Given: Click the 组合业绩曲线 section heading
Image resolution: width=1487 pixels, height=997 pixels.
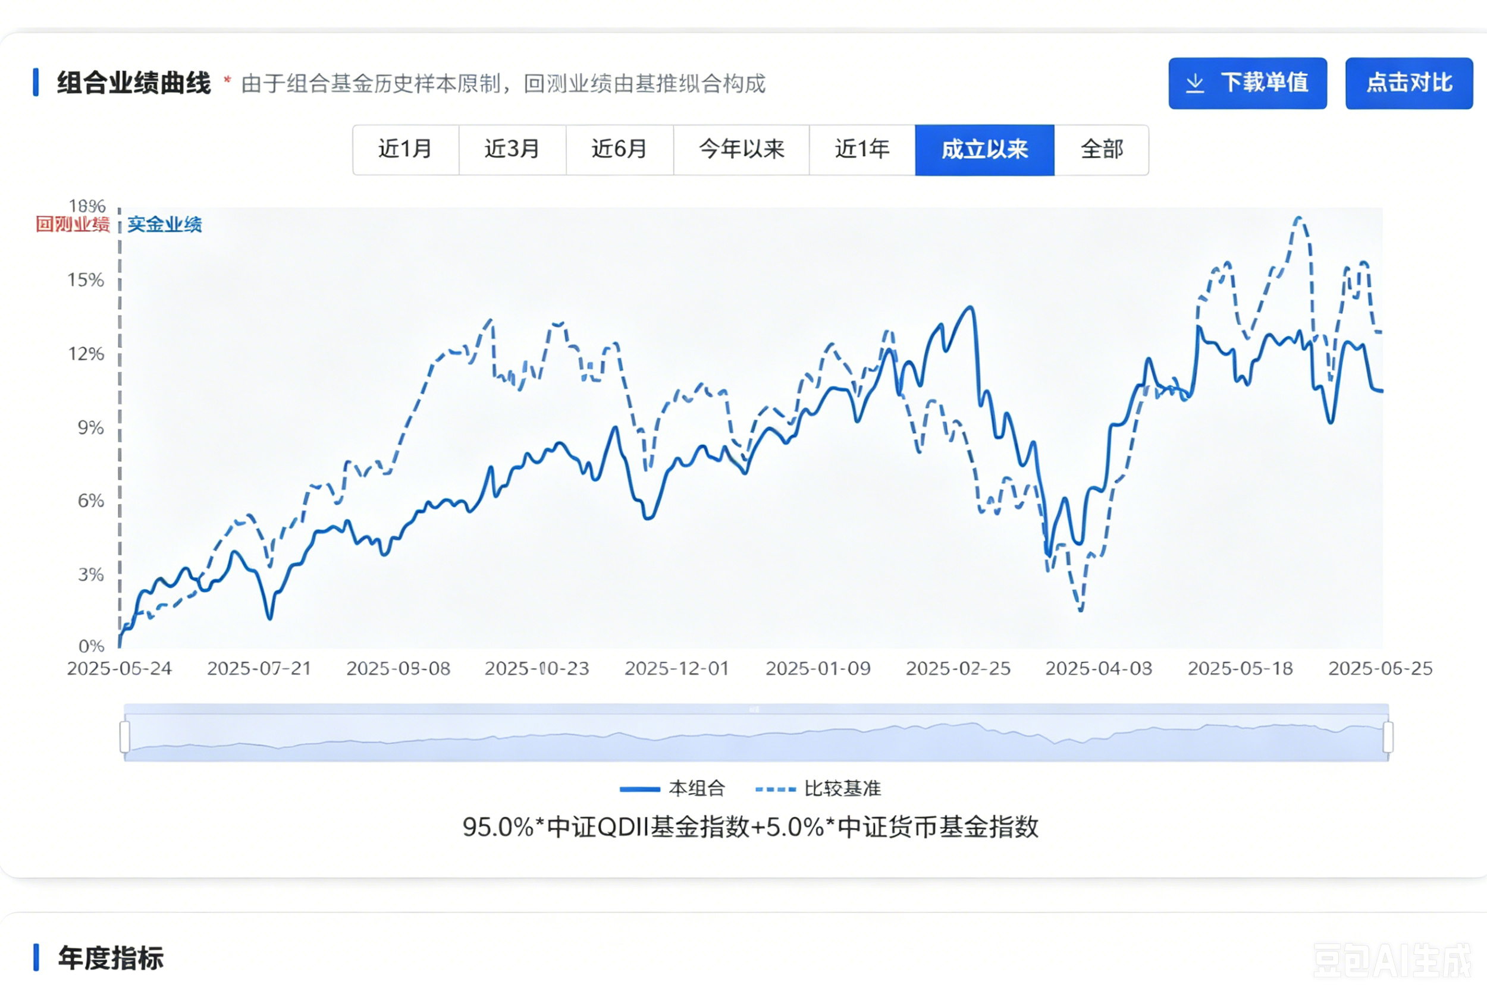Looking at the screenshot, I should 134,83.
